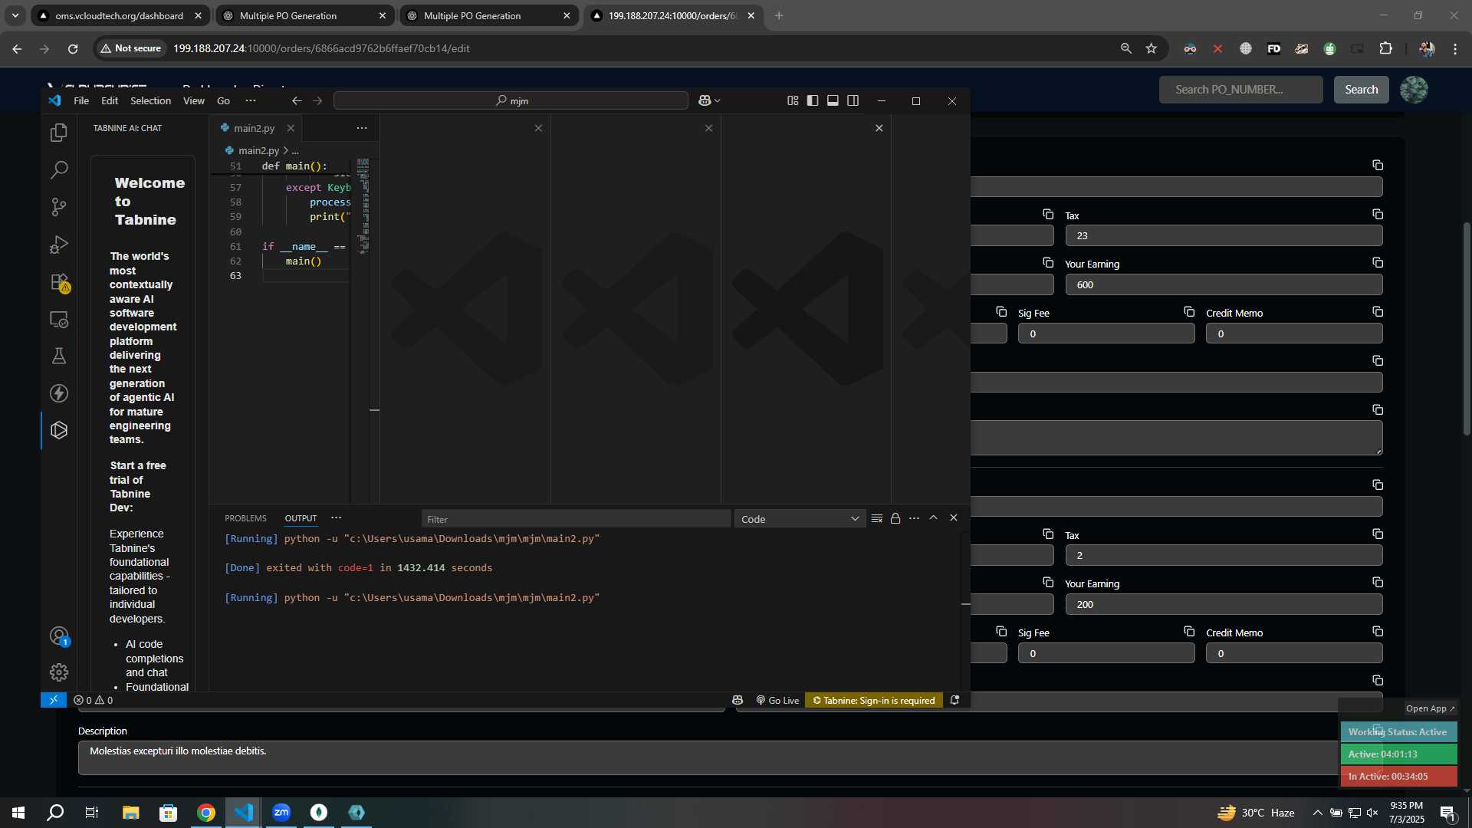Screen dimensions: 1472x828
Task: Click the Your Earning field showing 200
Action: tap(1224, 605)
